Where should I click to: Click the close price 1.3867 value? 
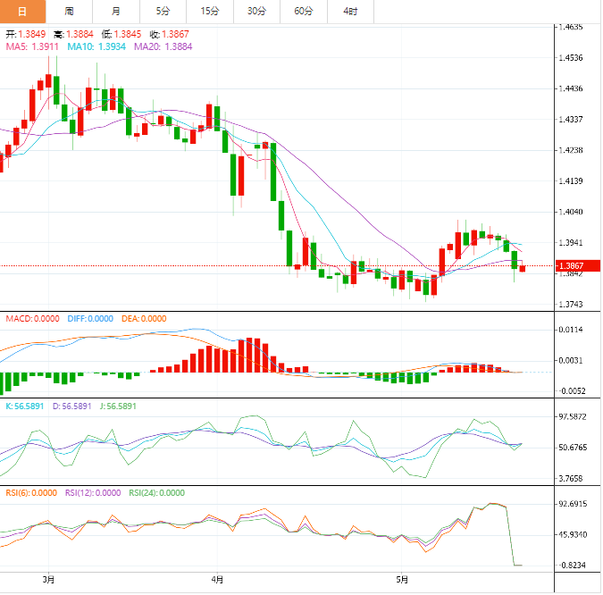click(x=175, y=34)
